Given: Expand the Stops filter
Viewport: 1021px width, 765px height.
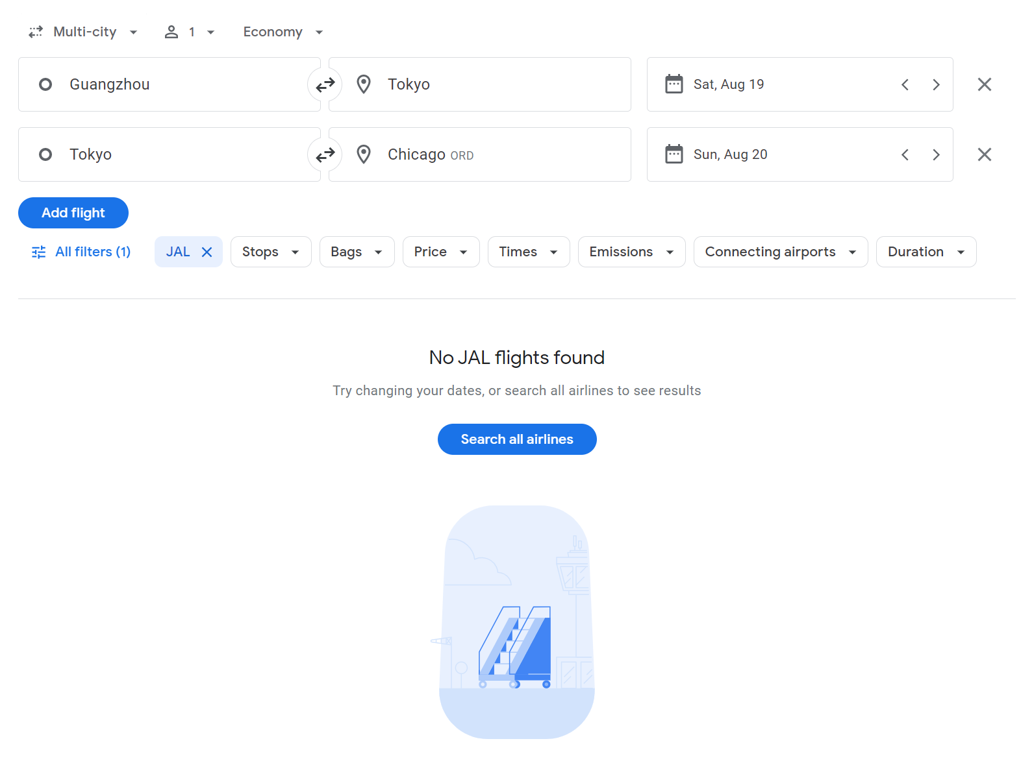Looking at the screenshot, I should [x=271, y=252].
